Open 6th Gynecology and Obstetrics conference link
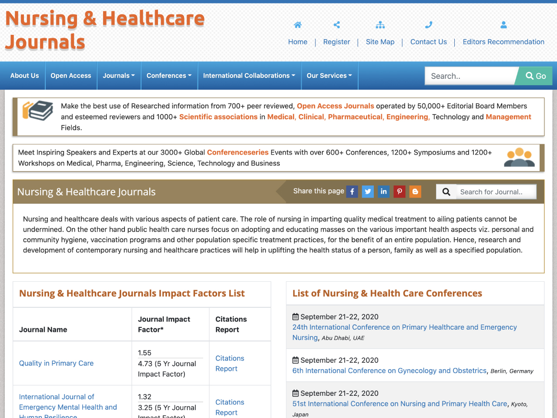 pyautogui.click(x=389, y=371)
